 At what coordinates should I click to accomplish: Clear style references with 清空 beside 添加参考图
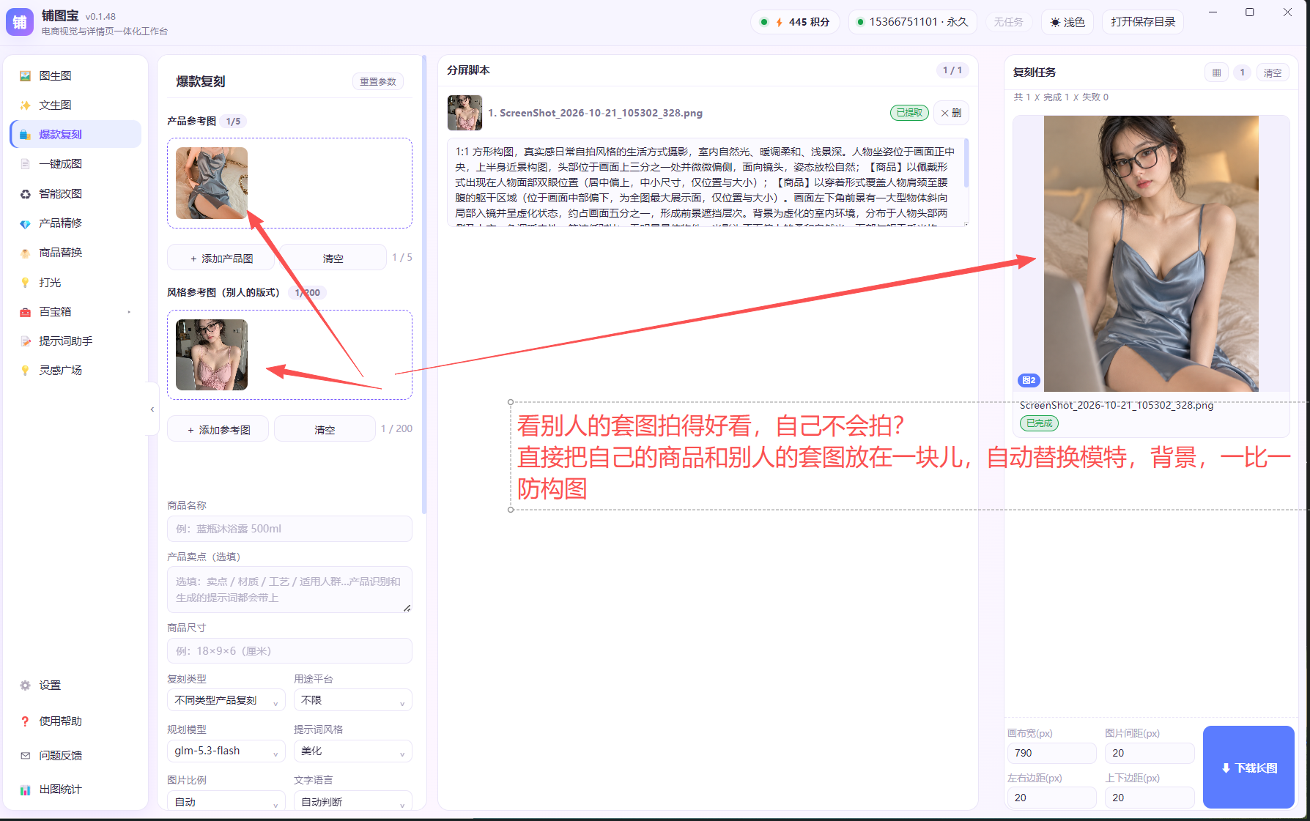325,429
